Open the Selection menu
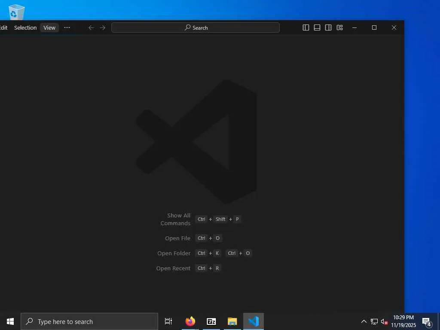Viewport: 440px width, 330px height. tap(25, 27)
